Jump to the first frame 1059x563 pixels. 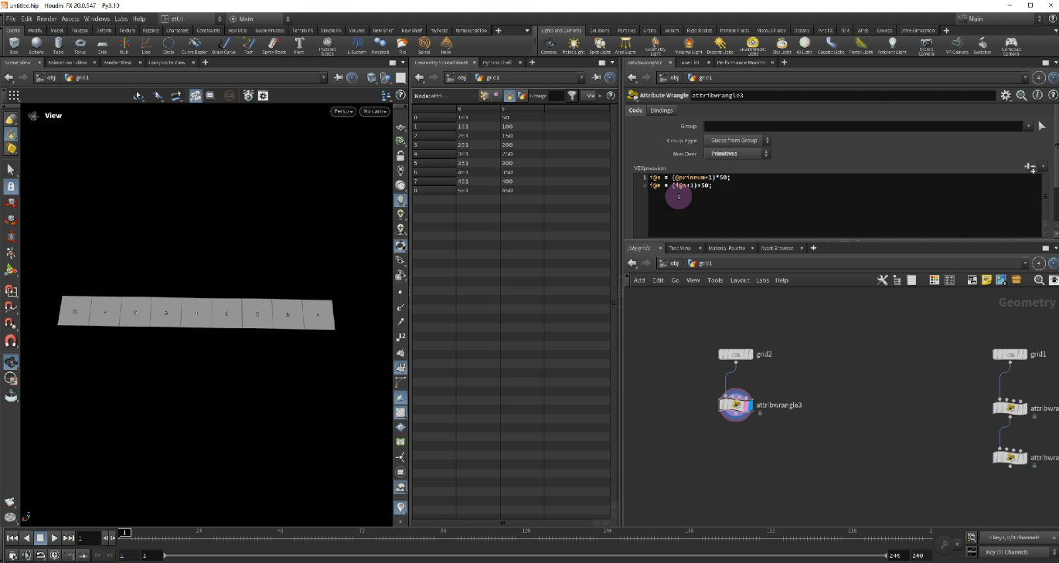(x=12, y=538)
